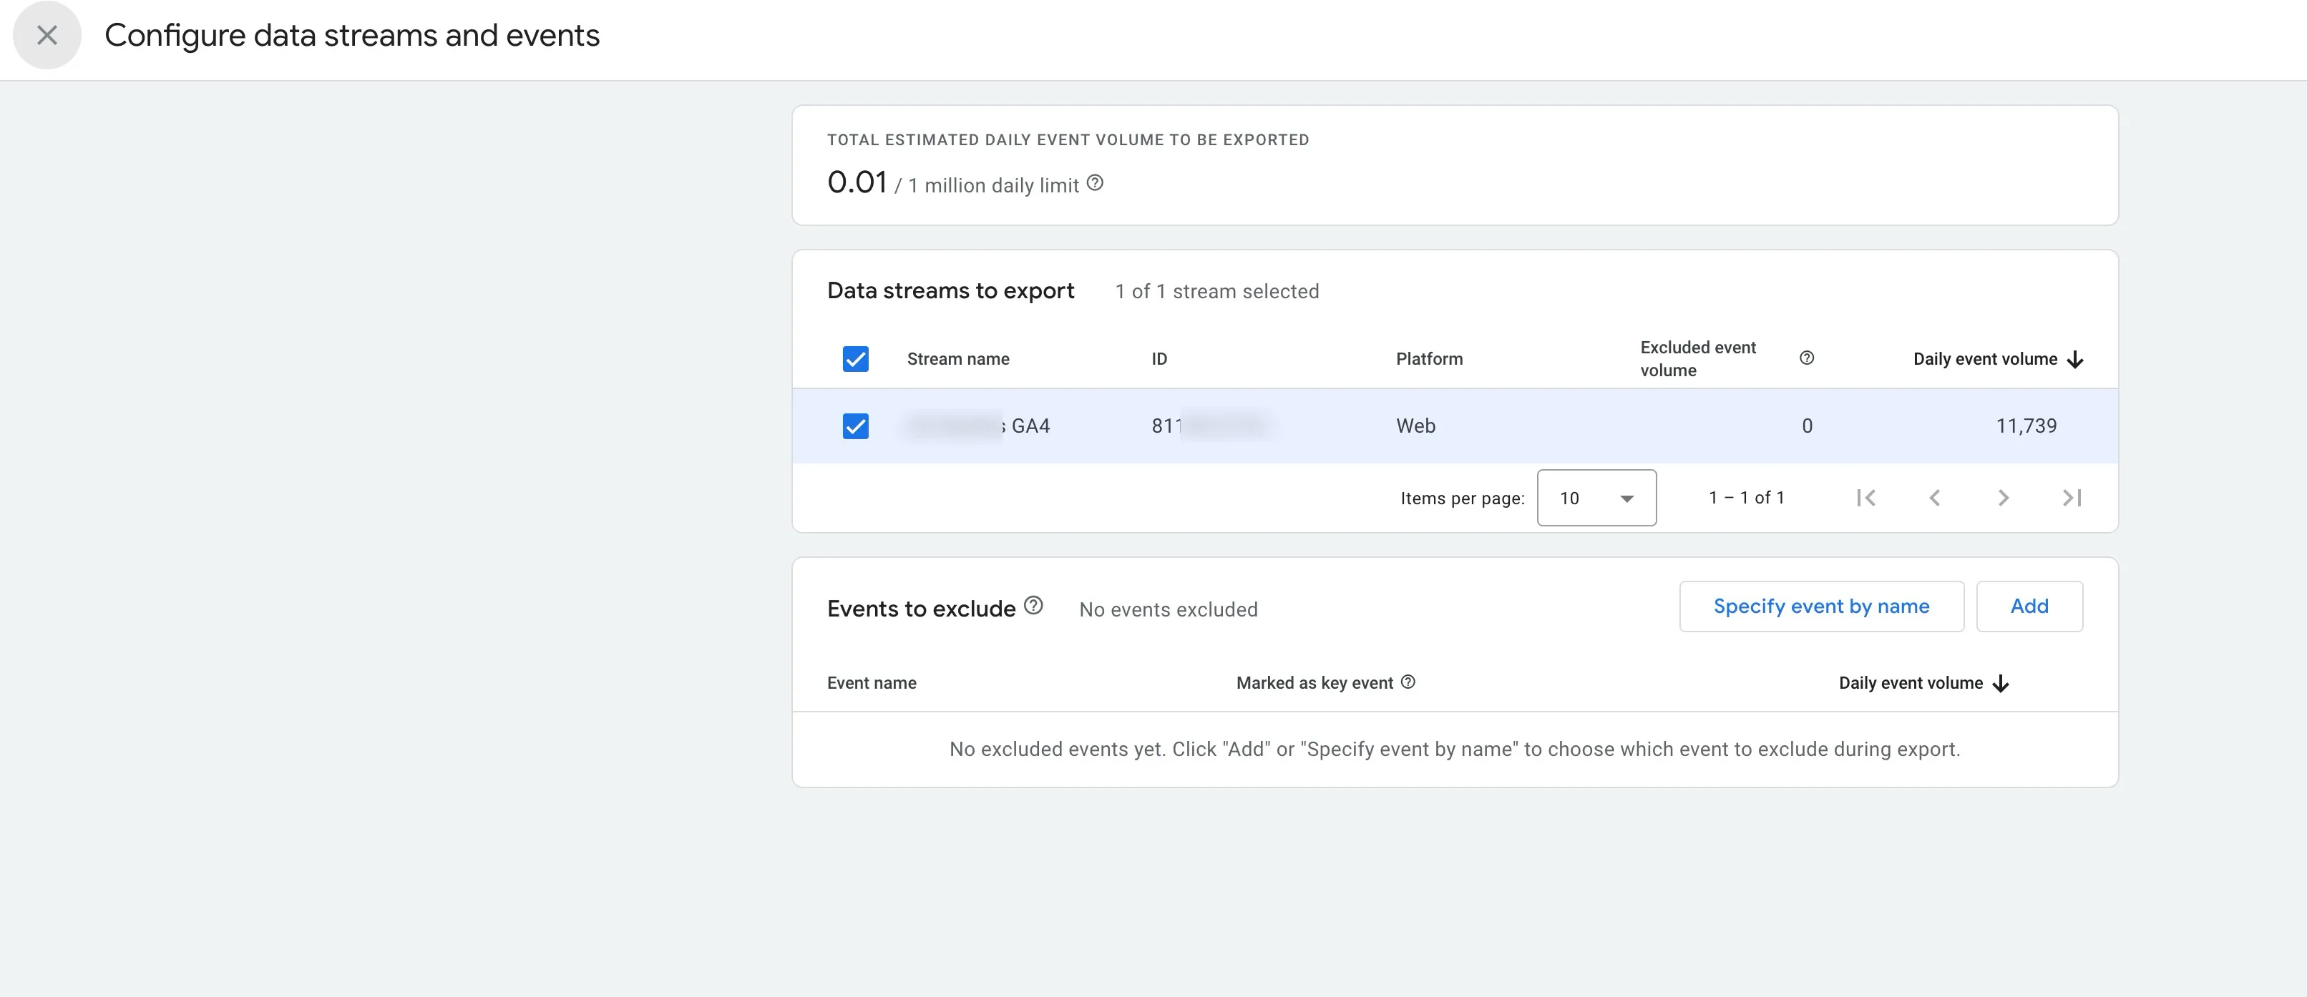Uncheck the GA4 stream checkbox
Screen dimensions: 2307x997
point(855,426)
